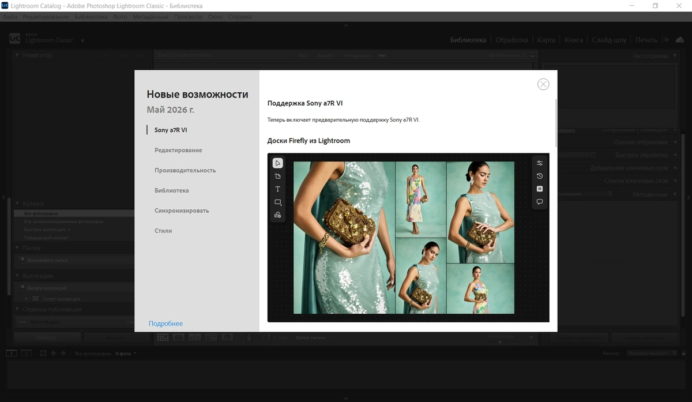The width and height of the screenshot is (692, 402).
Task: Open the Фото menu
Action: click(x=120, y=17)
